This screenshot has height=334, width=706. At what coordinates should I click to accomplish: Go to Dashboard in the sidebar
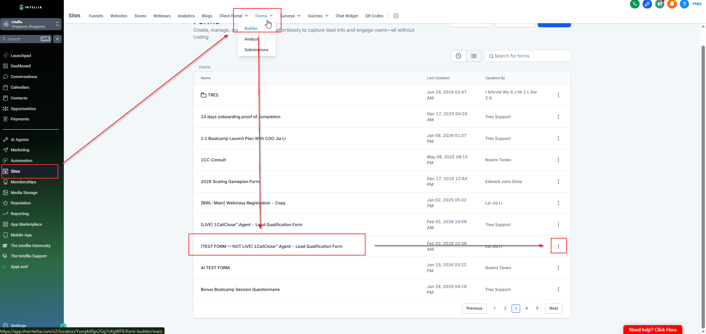click(21, 66)
